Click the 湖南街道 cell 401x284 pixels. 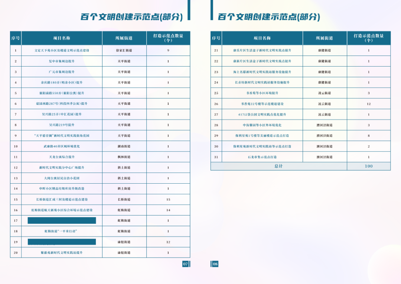point(124,146)
